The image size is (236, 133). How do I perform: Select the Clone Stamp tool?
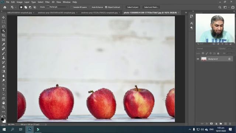(3, 58)
